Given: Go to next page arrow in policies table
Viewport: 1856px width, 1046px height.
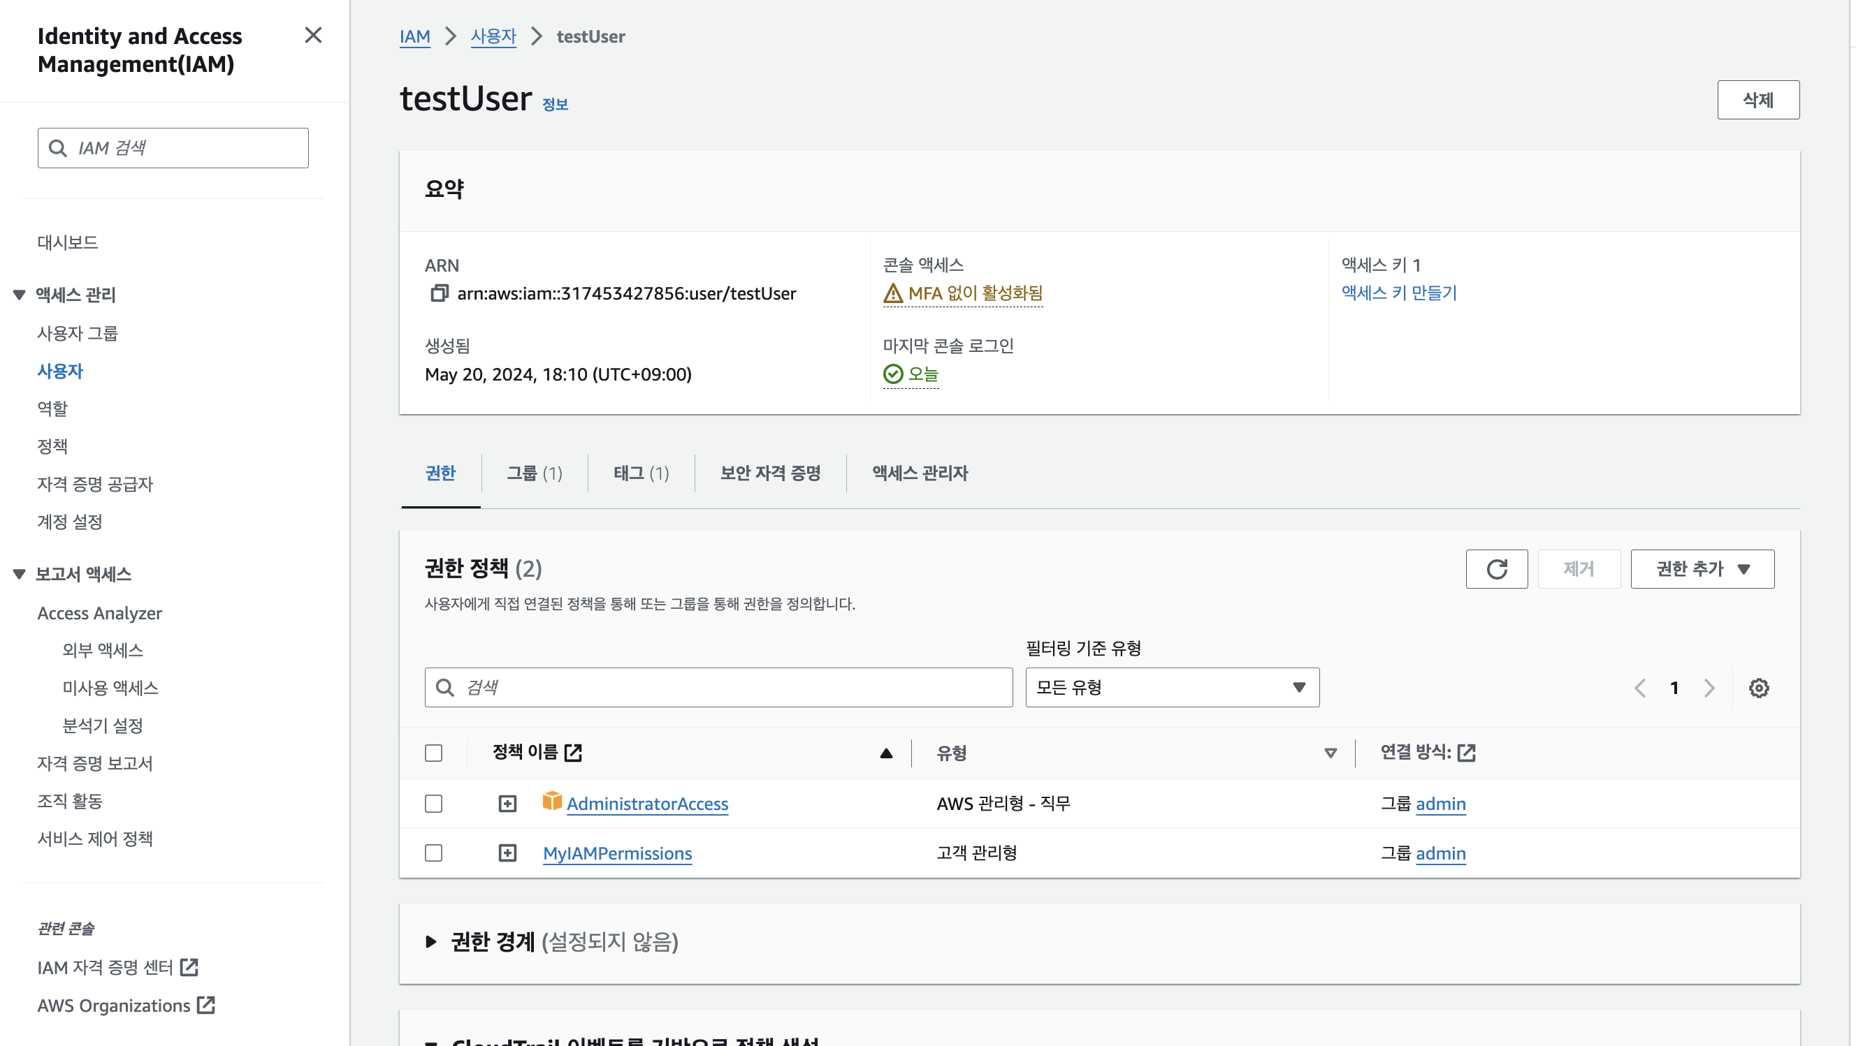Looking at the screenshot, I should tap(1709, 688).
